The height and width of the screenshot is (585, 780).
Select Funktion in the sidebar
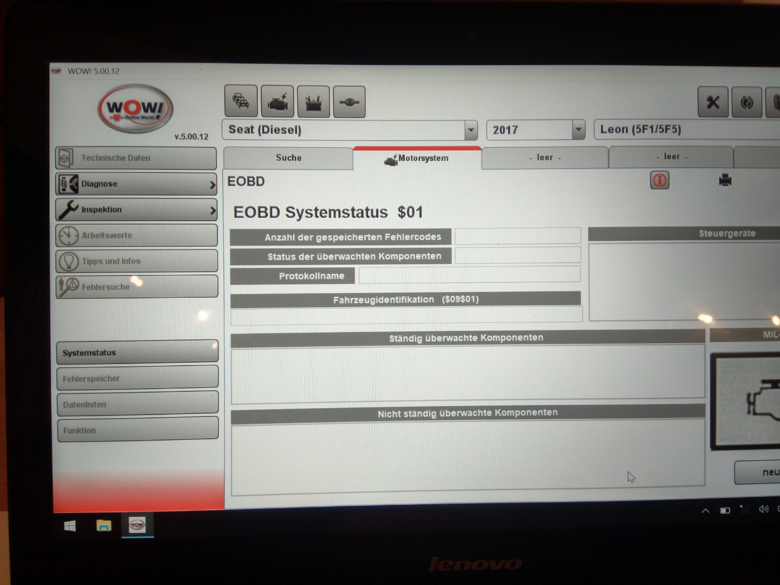138,429
